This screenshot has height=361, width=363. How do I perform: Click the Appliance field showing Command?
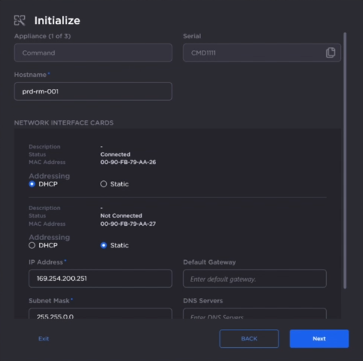(x=93, y=53)
